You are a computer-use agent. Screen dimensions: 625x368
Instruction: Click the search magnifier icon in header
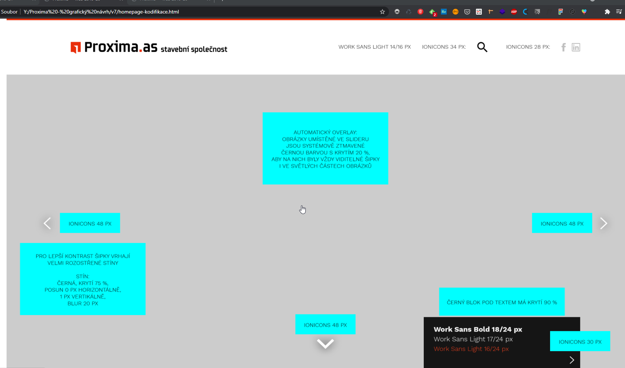point(482,47)
